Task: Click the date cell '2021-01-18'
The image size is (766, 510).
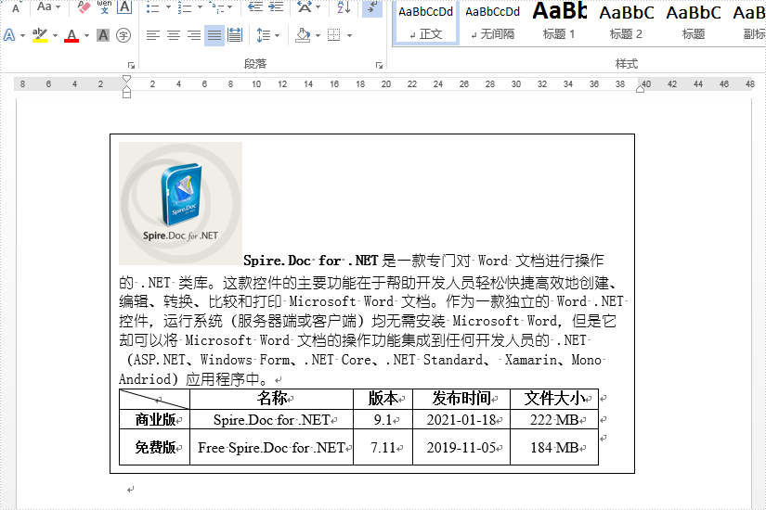Action: (x=461, y=420)
